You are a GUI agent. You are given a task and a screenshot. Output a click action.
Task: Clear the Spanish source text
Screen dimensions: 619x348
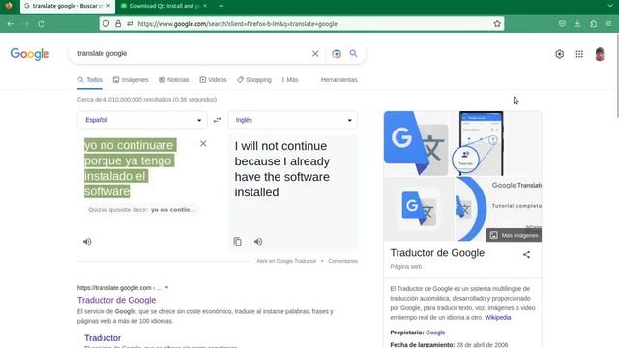[203, 144]
